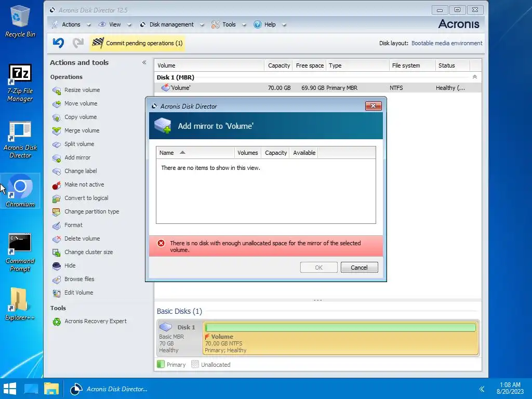Click the Capacity column header in main list
532x399 pixels.
278,65
